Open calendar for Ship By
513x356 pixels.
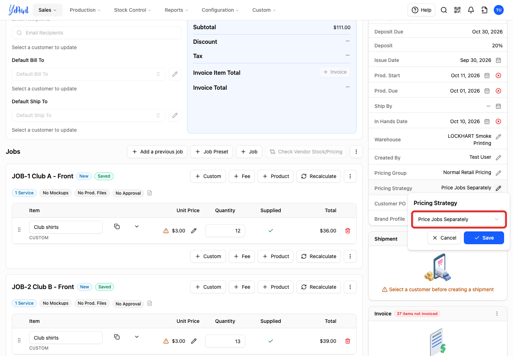498,106
